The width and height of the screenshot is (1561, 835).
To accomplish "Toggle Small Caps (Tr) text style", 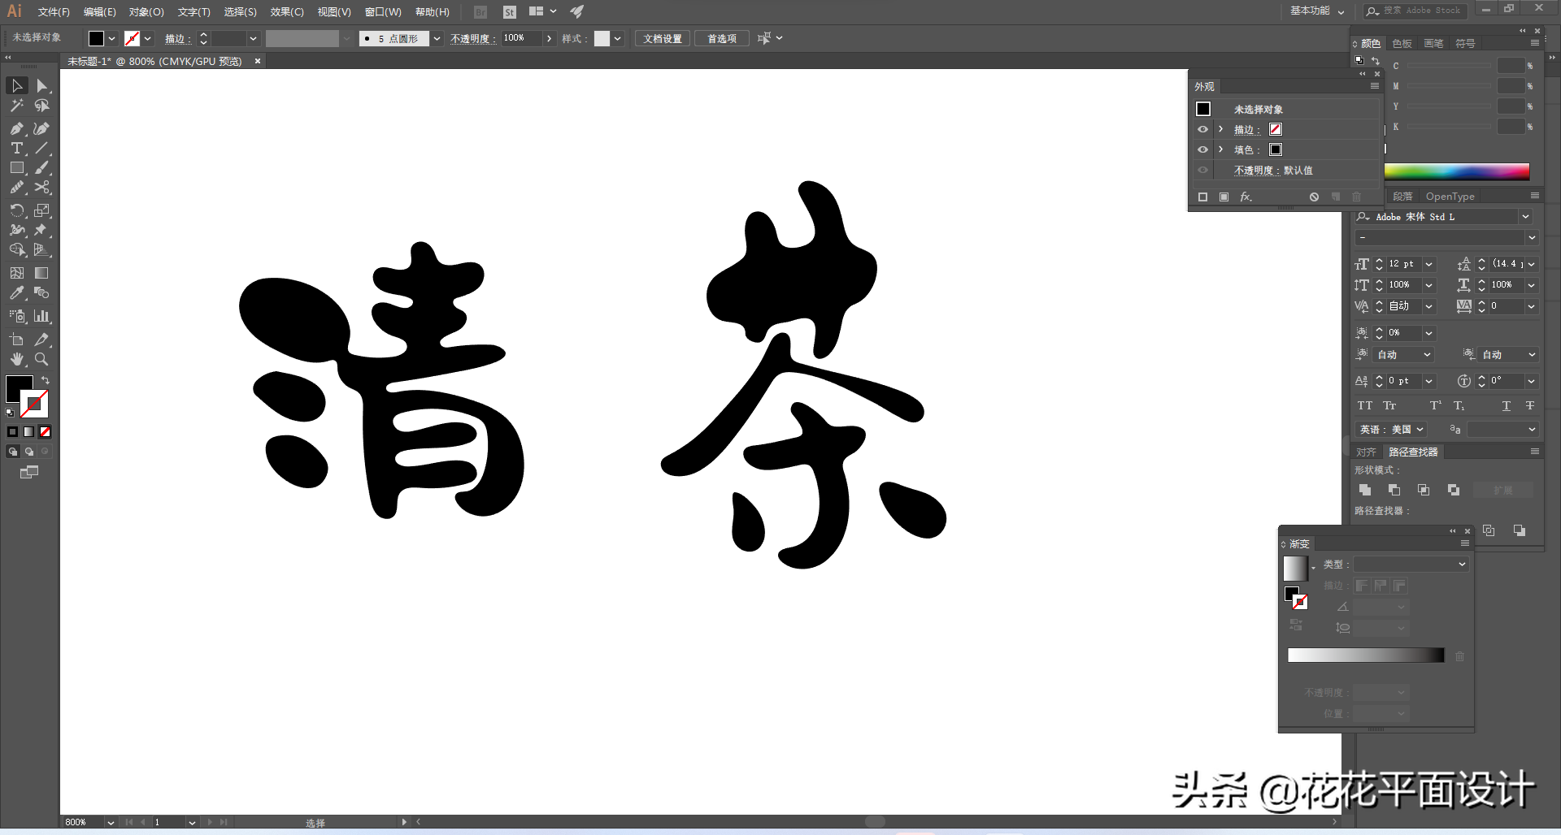I will point(1389,405).
